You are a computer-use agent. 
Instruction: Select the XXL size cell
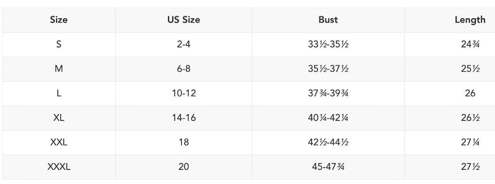click(x=59, y=142)
